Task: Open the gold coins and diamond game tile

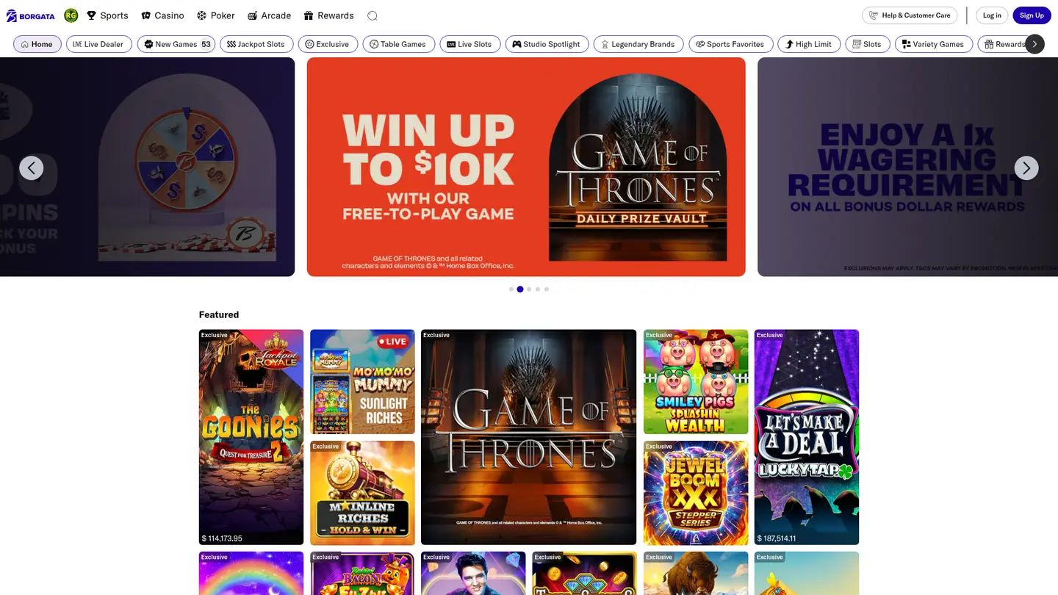Action: click(x=585, y=574)
